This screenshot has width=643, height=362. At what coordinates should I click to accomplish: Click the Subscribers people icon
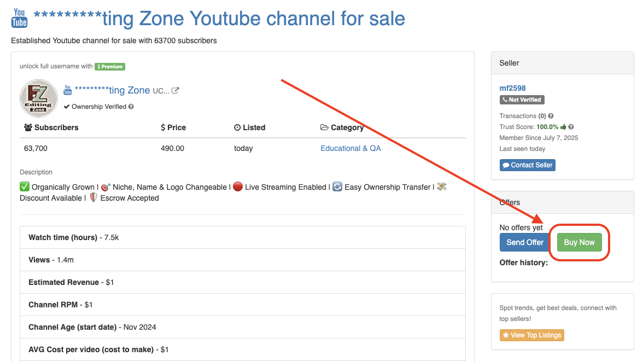28,127
